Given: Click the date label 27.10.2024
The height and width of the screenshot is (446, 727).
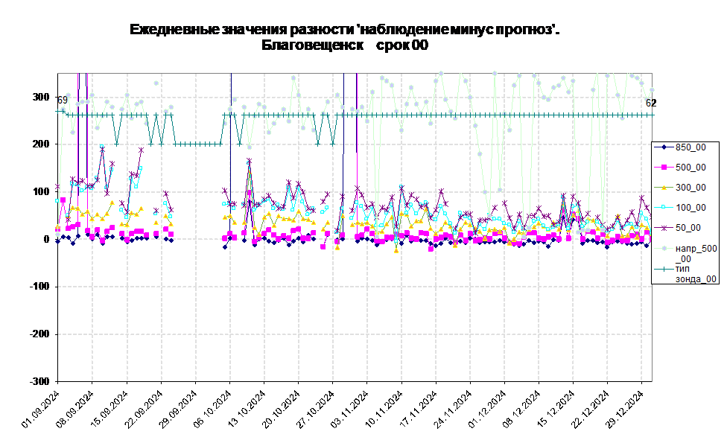Looking at the screenshot, I should click(315, 409).
